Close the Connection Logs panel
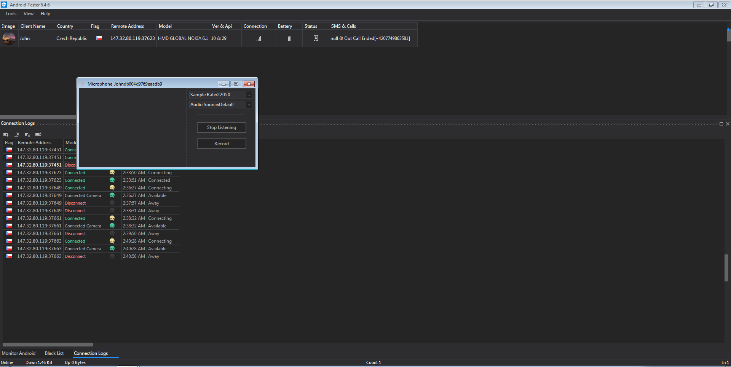The width and height of the screenshot is (731, 367). pyautogui.click(x=728, y=124)
